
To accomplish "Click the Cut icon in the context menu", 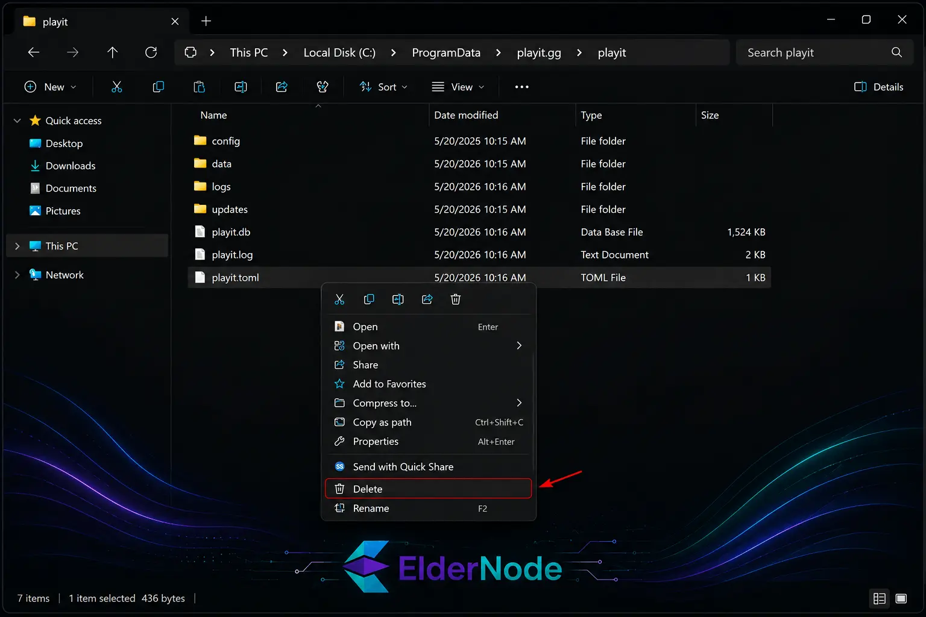I will click(339, 299).
